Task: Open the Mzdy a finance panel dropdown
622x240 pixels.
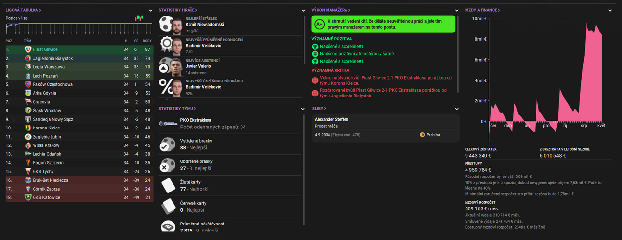Action: [610, 10]
